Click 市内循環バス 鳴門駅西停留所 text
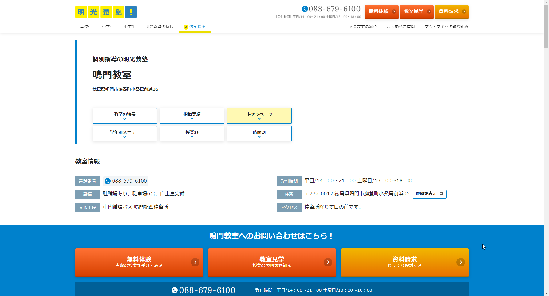 (x=136, y=207)
